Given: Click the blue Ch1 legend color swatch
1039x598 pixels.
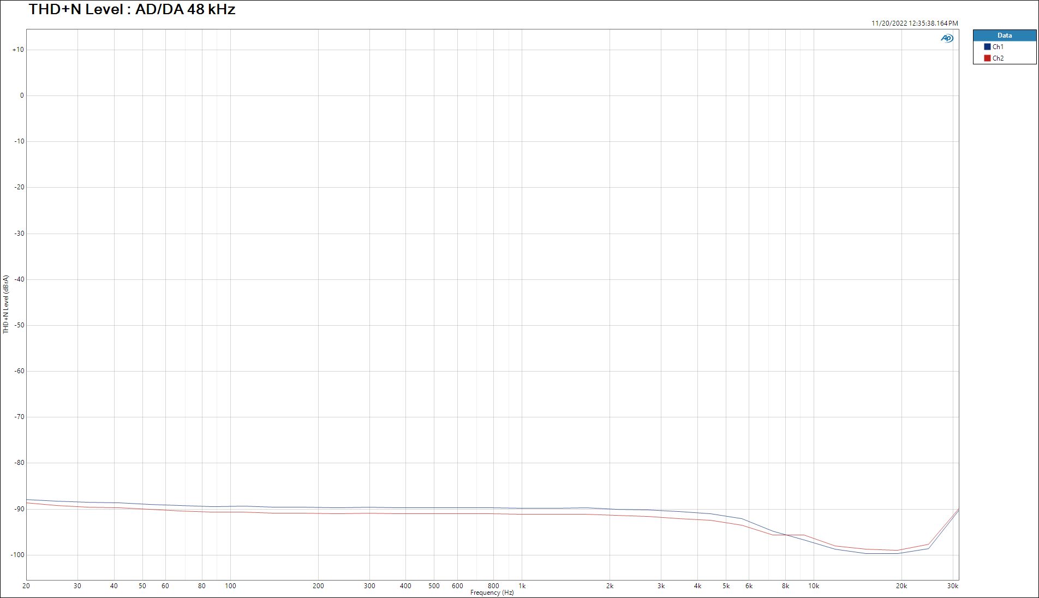Looking at the screenshot, I should pyautogui.click(x=987, y=47).
